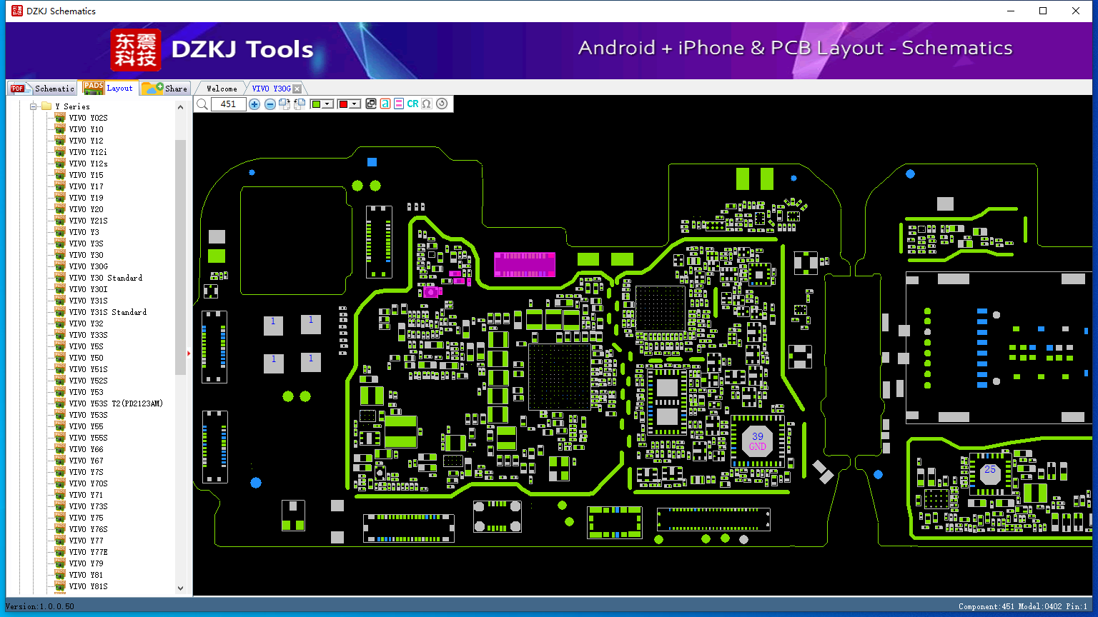The image size is (1098, 617).
Task: Choose VIVO Y76S from the tree
Action: 88,529
